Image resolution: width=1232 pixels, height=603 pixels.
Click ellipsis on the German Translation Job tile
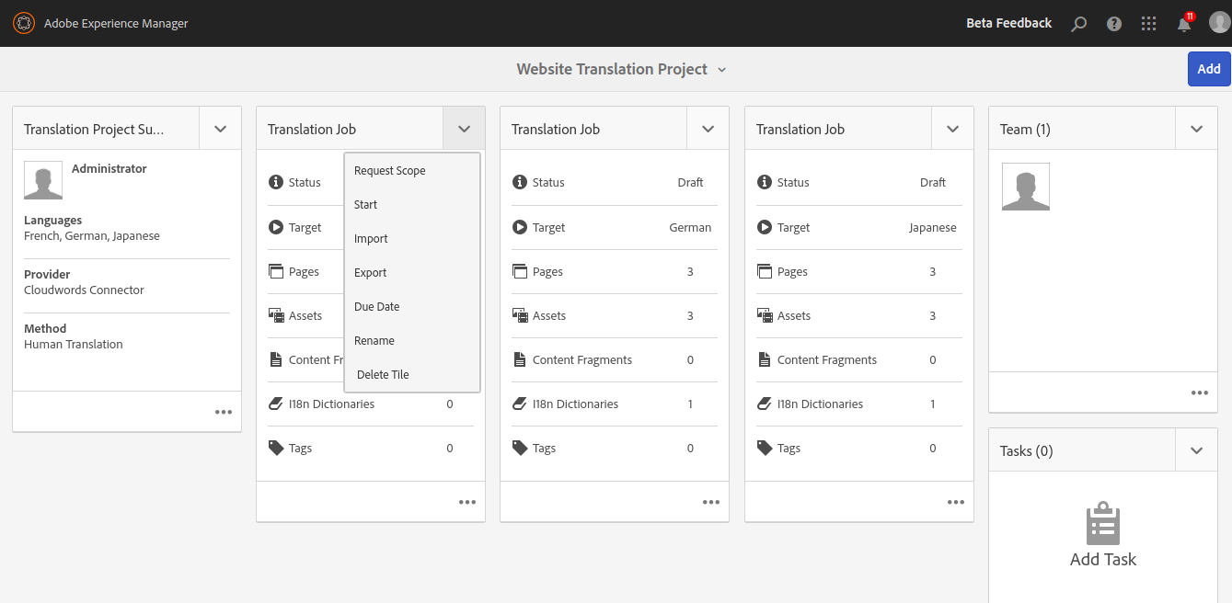click(711, 502)
